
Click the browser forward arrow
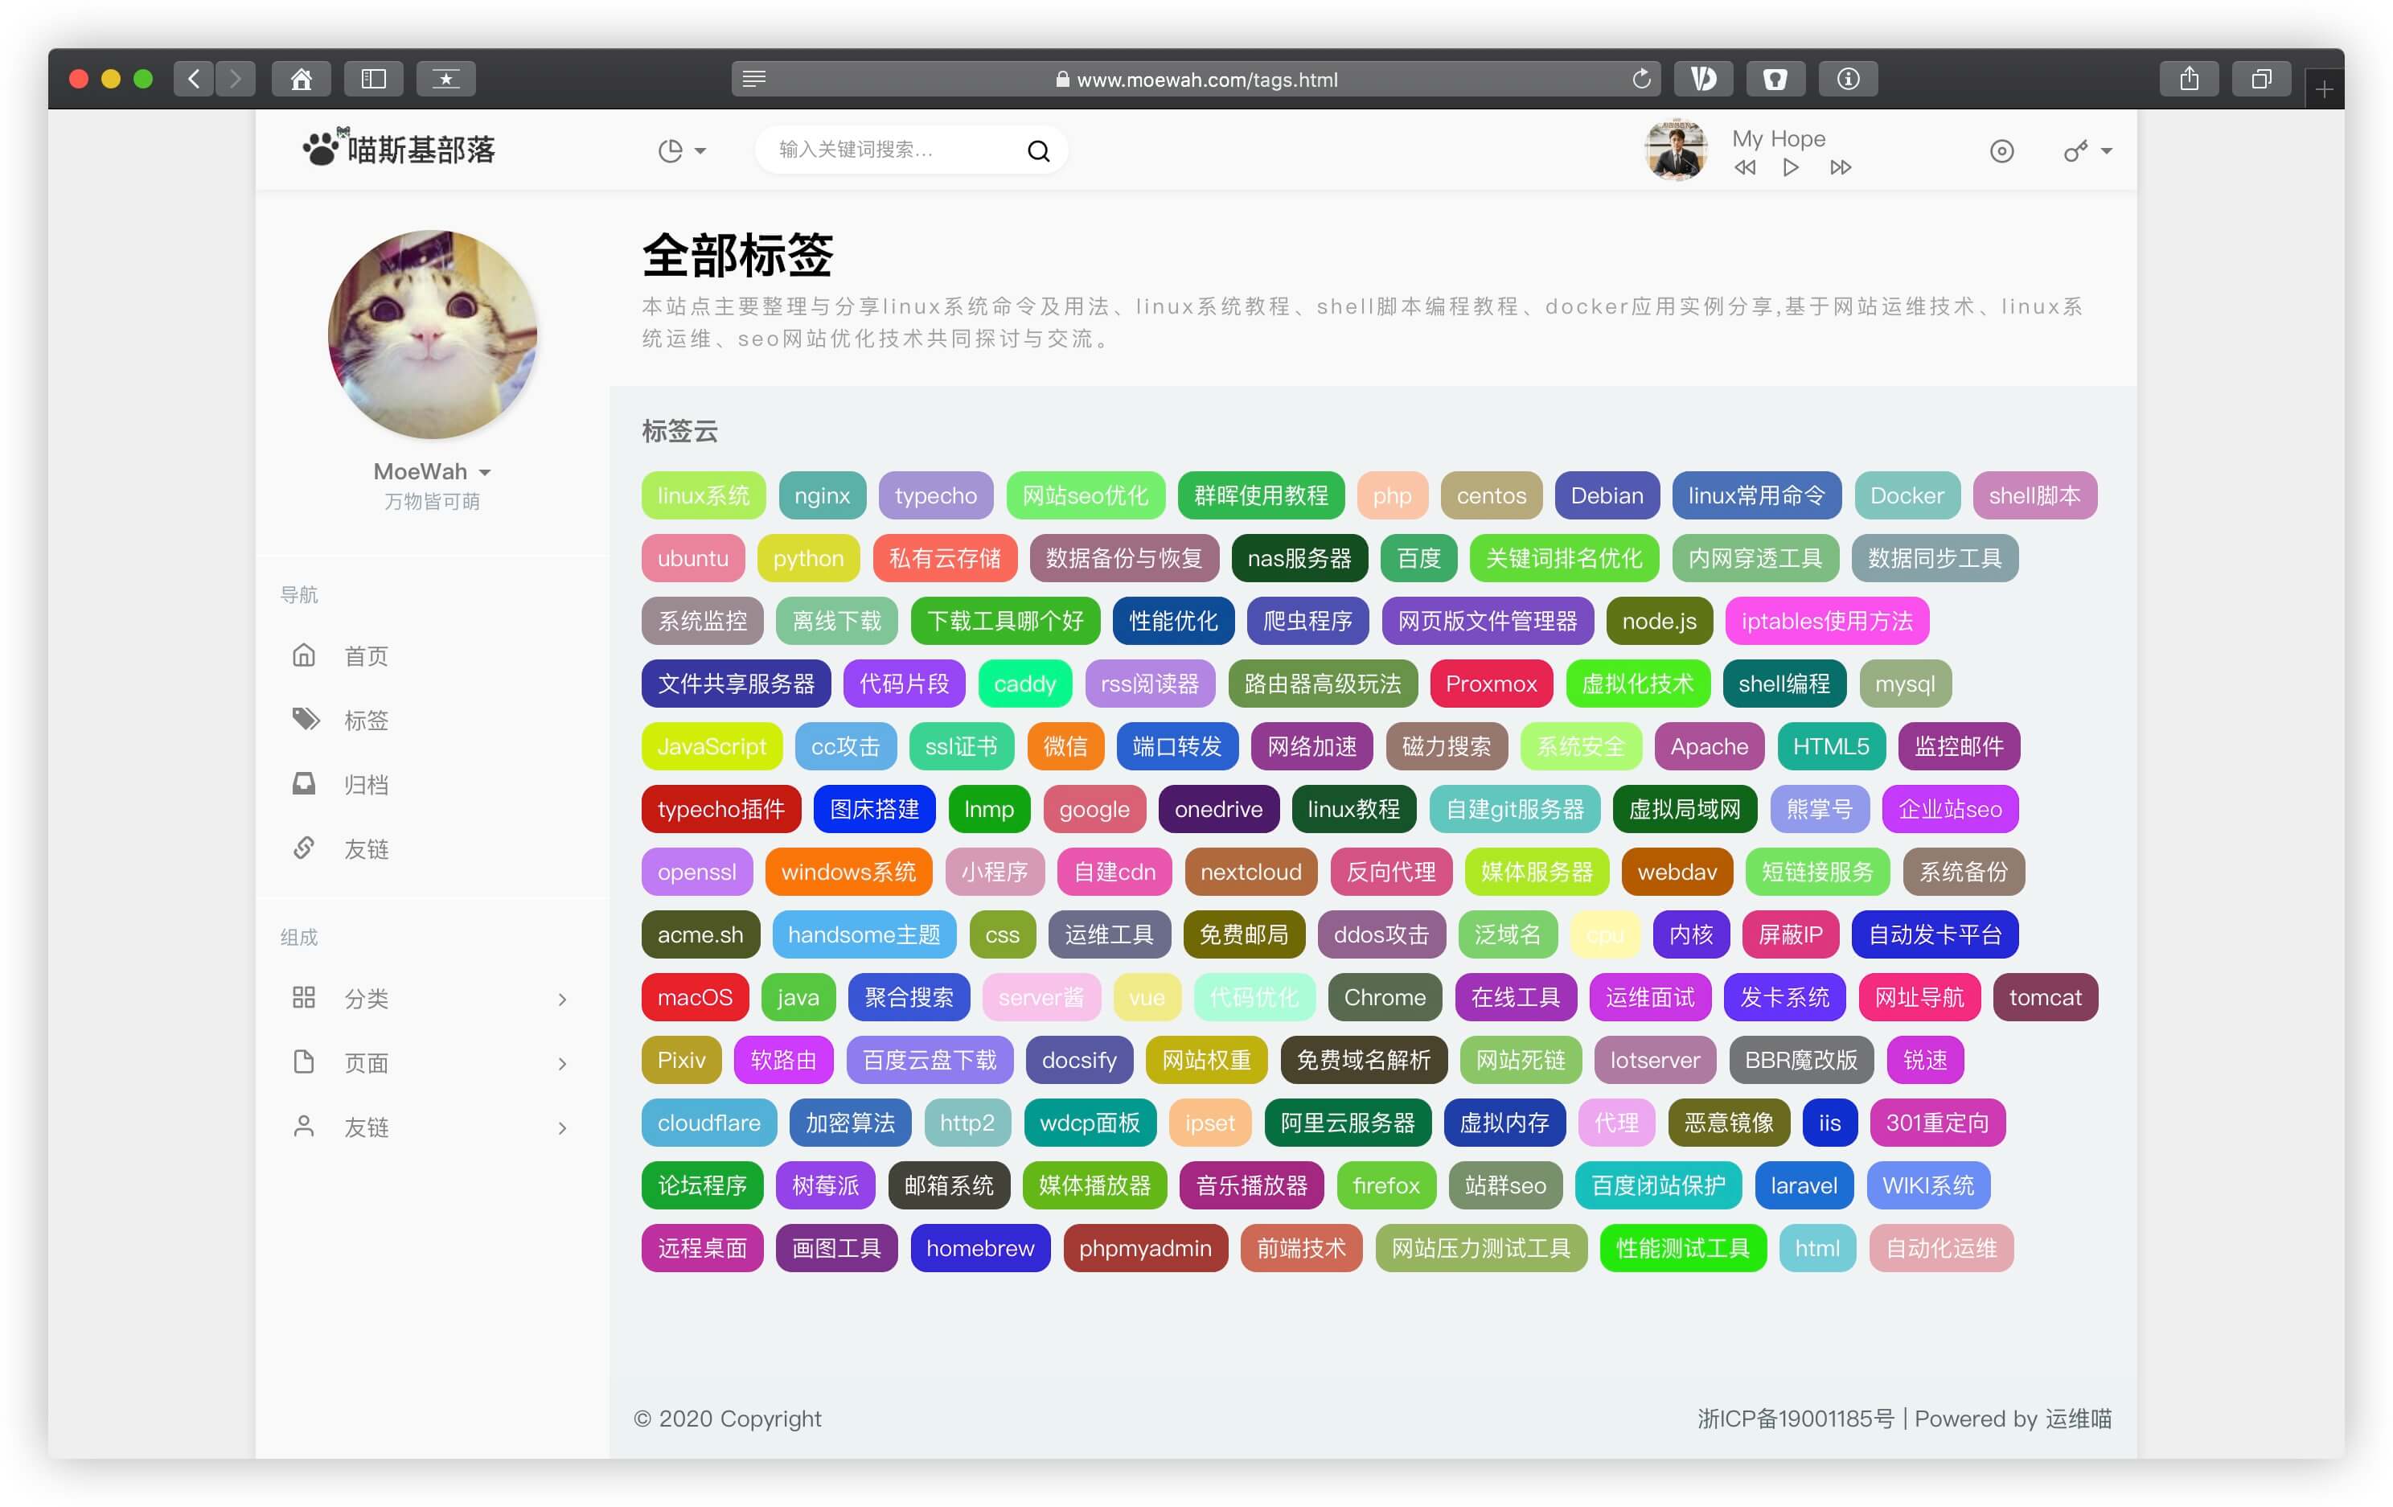(236, 79)
